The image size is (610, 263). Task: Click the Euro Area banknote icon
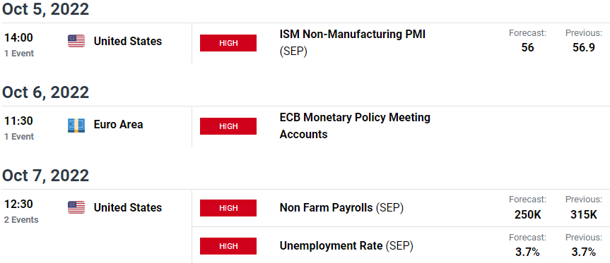(76, 126)
